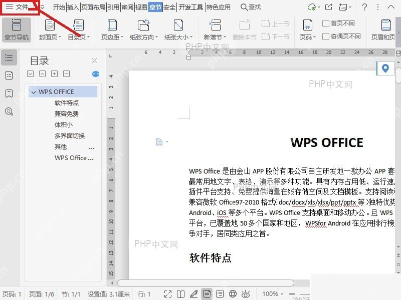Close the 目录 panel
Image resolution: width=401 pixels, height=300 pixels.
(94, 60)
